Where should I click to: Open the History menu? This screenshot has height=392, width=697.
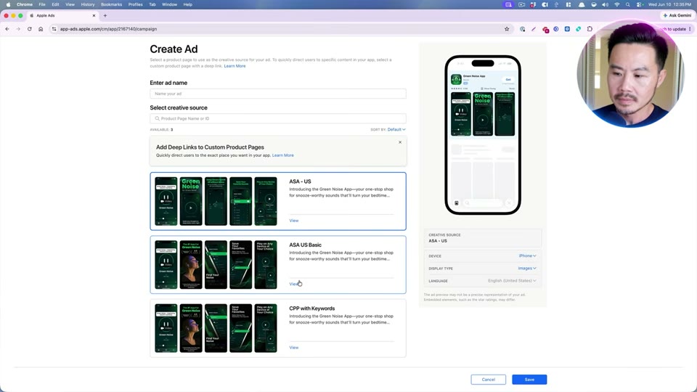click(x=88, y=4)
